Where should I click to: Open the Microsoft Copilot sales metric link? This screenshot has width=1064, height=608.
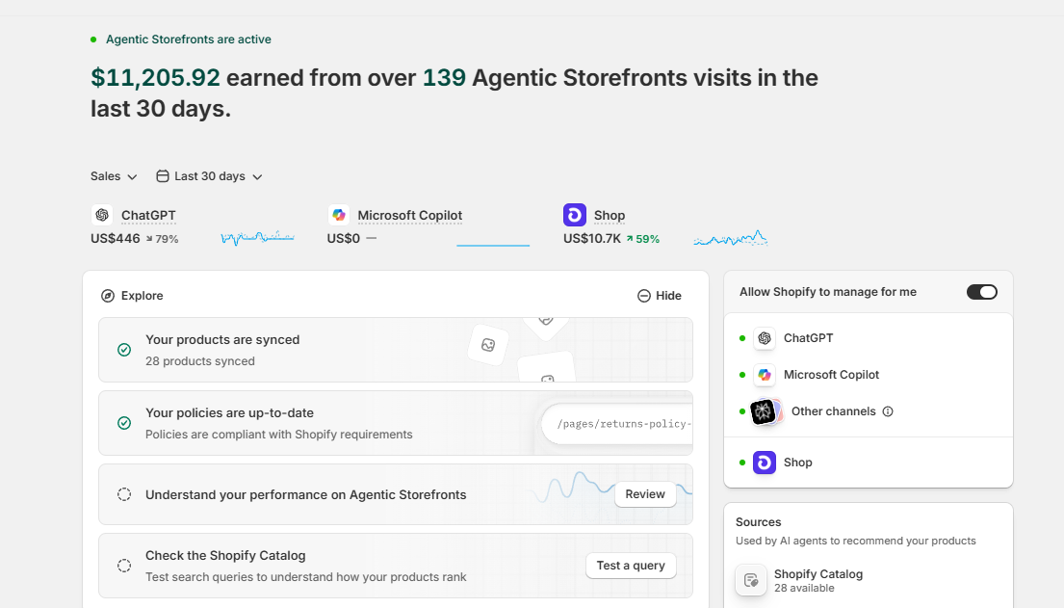click(x=410, y=215)
